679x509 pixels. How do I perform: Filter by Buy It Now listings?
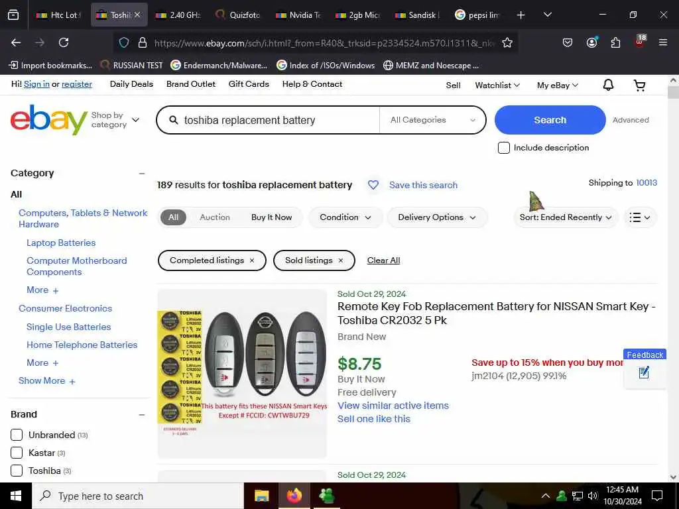pyautogui.click(x=271, y=217)
